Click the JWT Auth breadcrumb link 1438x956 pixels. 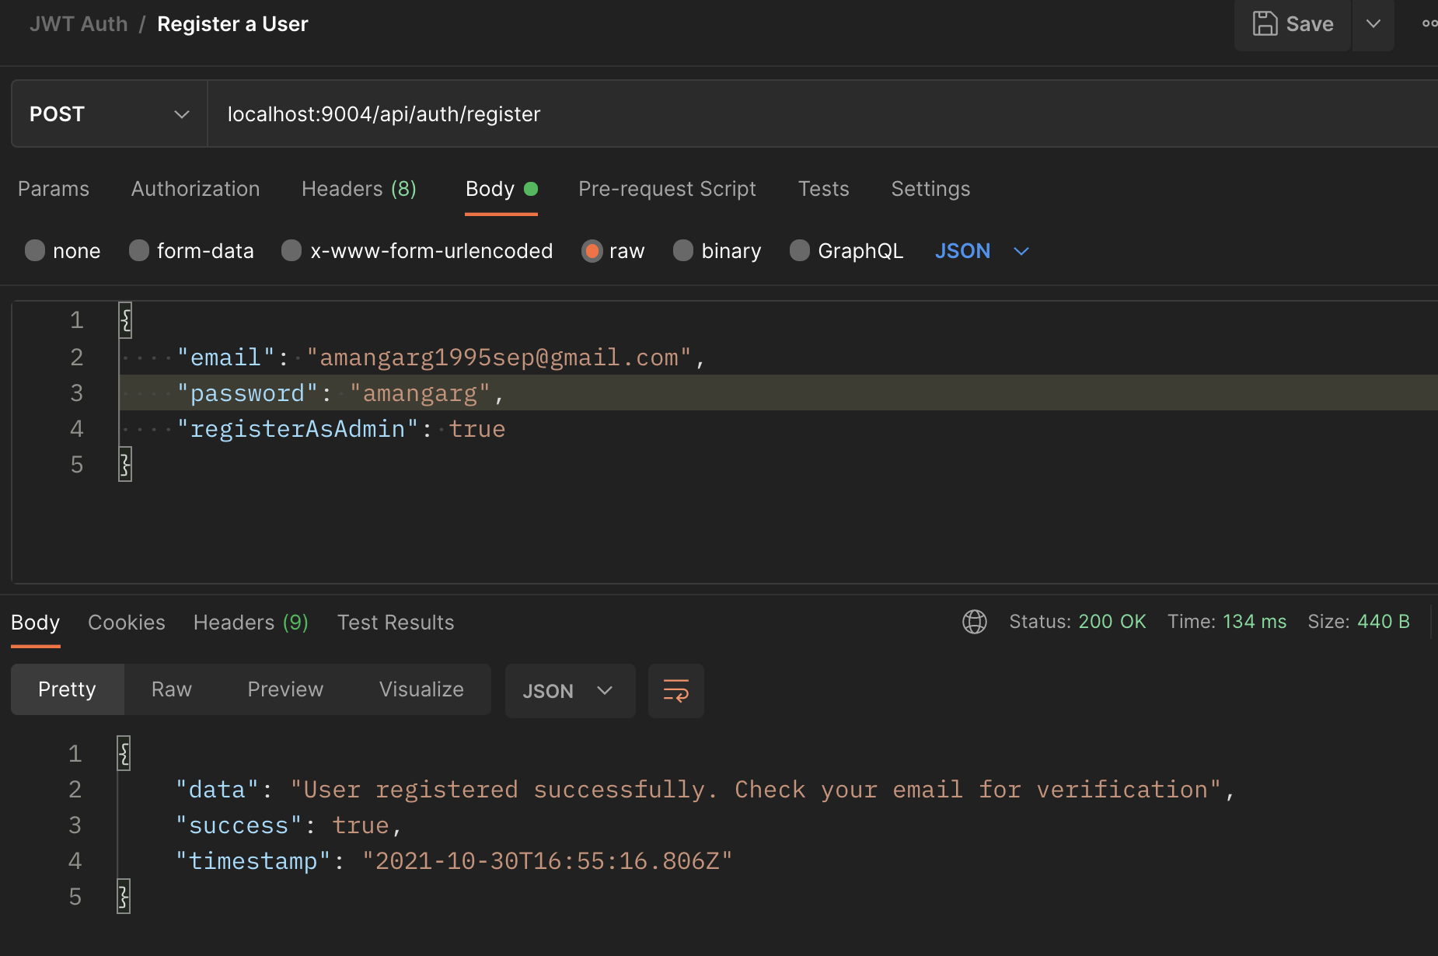(79, 24)
